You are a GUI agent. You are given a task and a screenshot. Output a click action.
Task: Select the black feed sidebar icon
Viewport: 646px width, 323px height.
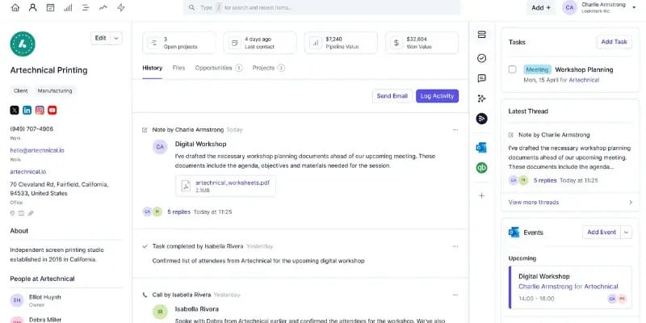pos(481,119)
